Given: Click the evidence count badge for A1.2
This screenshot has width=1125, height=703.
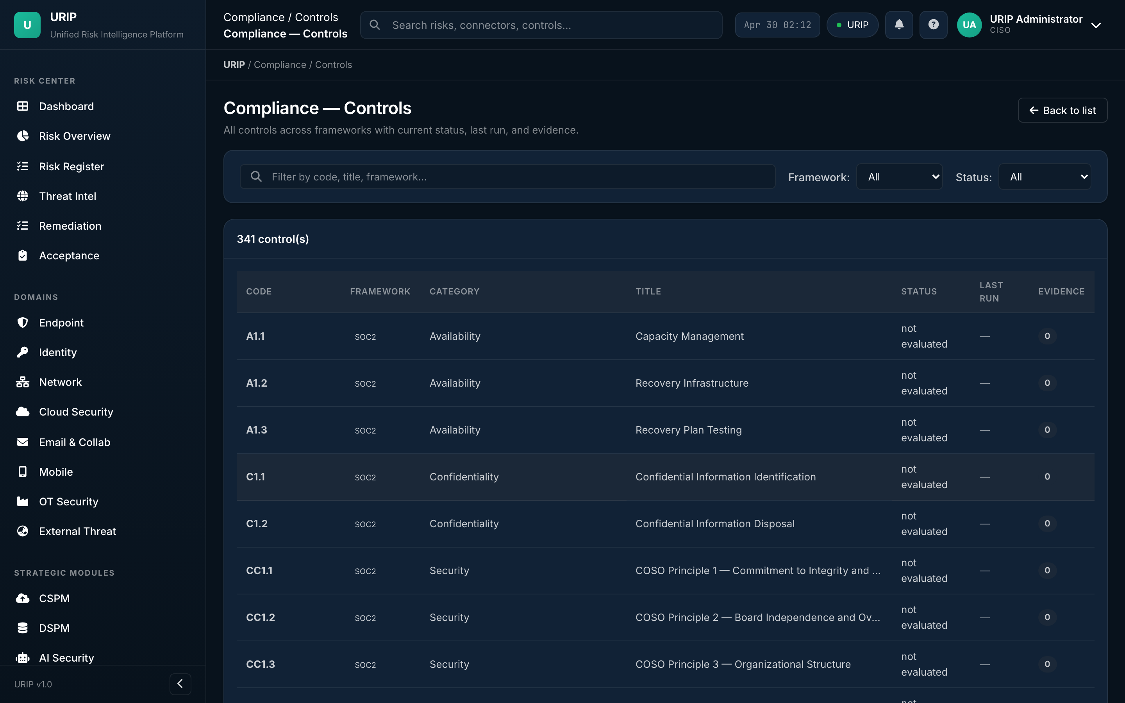Looking at the screenshot, I should (1047, 383).
